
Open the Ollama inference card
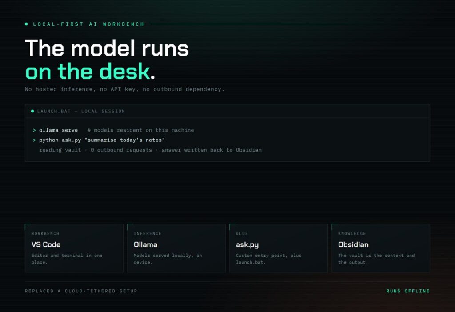176,248
